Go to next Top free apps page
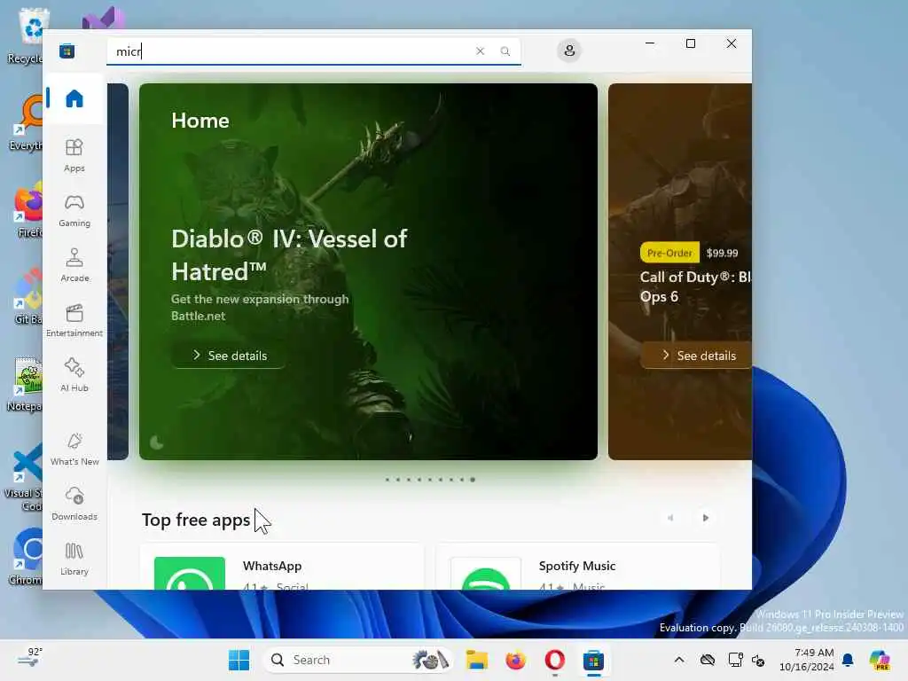 [705, 517]
